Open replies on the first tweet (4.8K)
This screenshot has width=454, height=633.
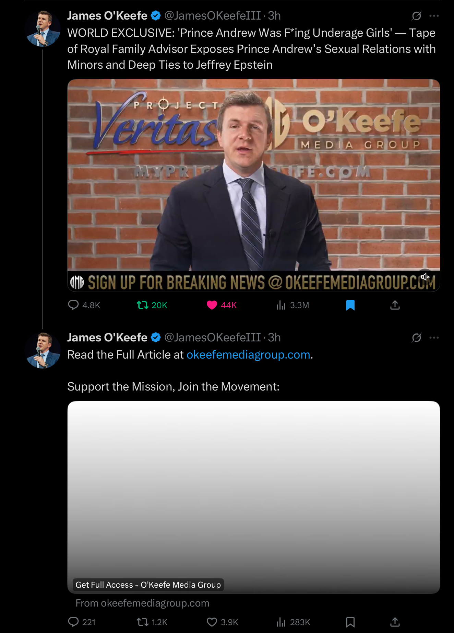84,305
